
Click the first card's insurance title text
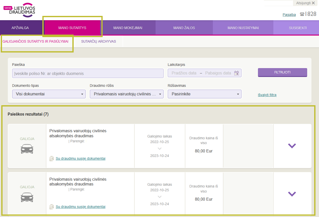pos(78,133)
